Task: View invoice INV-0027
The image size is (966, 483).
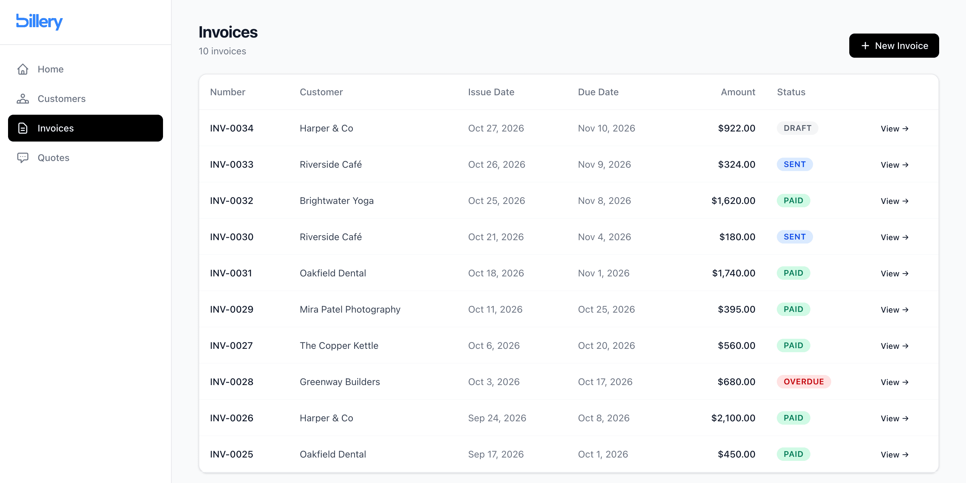Action: tap(894, 346)
